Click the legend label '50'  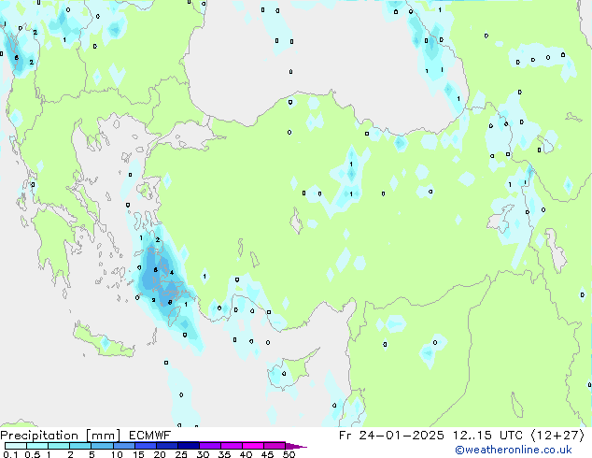(x=289, y=454)
